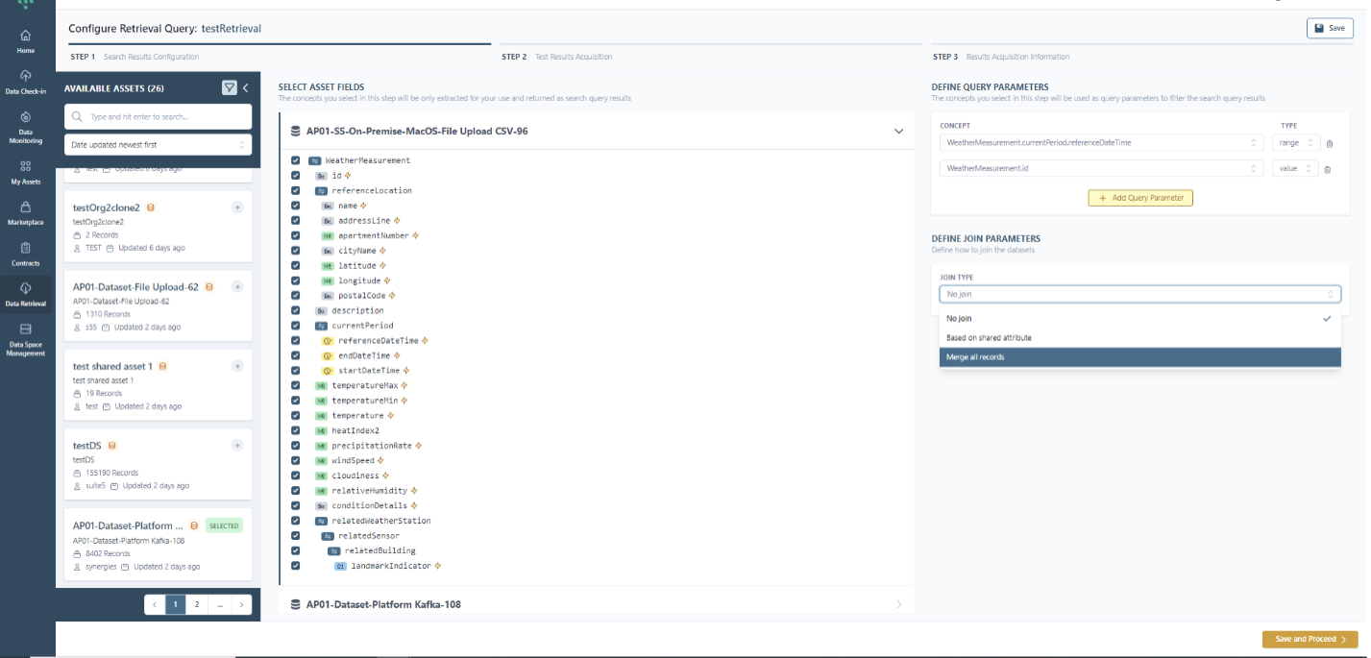Delete the referenceDateTime query parameter
The width and height of the screenshot is (1371, 658).
[x=1330, y=143]
